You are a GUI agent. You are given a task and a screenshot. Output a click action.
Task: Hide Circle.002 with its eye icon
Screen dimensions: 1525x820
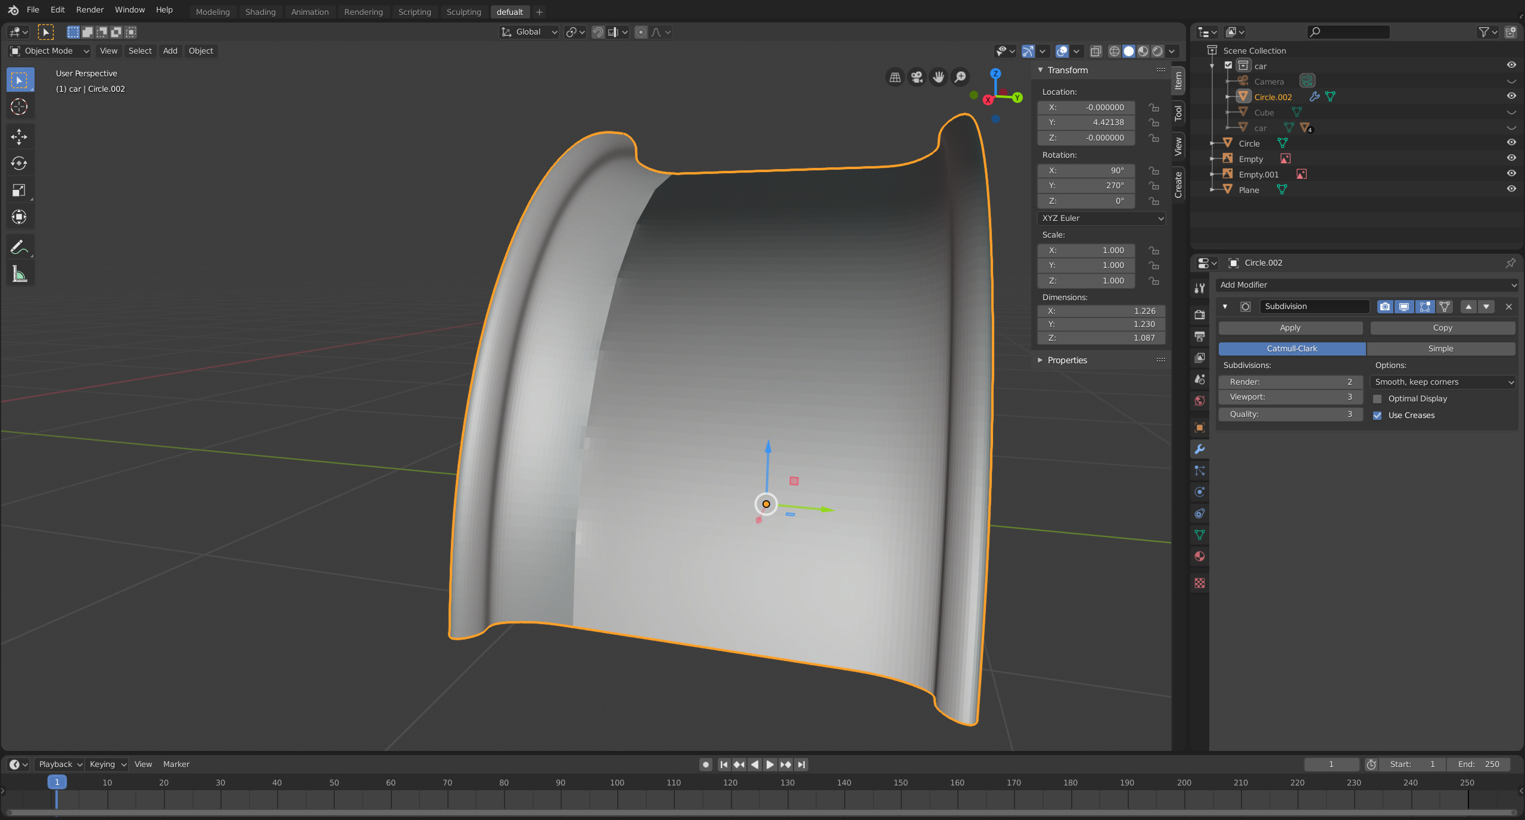(x=1511, y=96)
